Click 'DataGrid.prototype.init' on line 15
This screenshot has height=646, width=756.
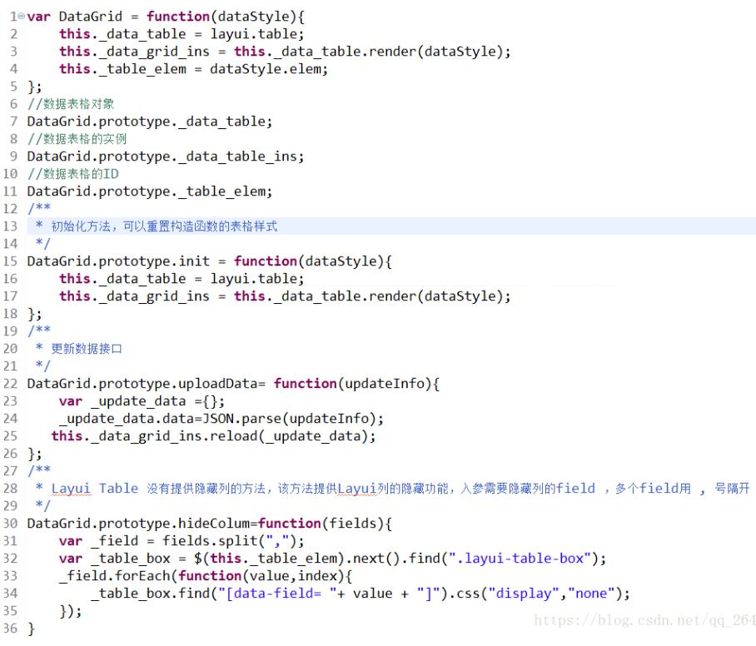pyautogui.click(x=118, y=261)
